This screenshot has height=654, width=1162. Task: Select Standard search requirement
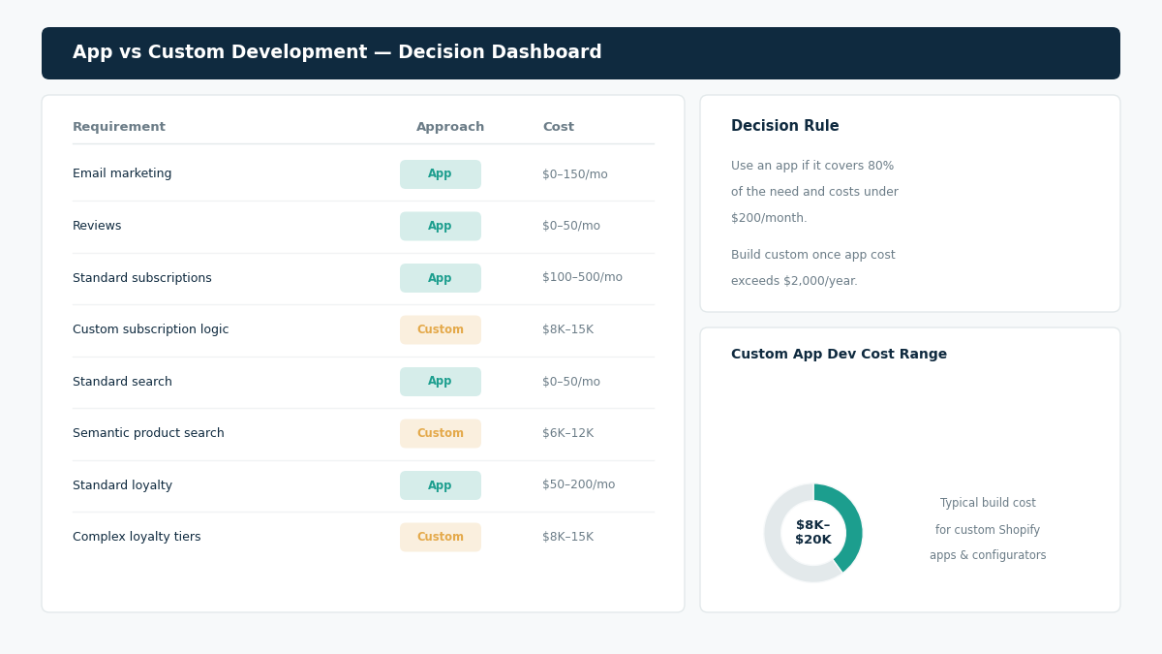pyautogui.click(x=122, y=382)
